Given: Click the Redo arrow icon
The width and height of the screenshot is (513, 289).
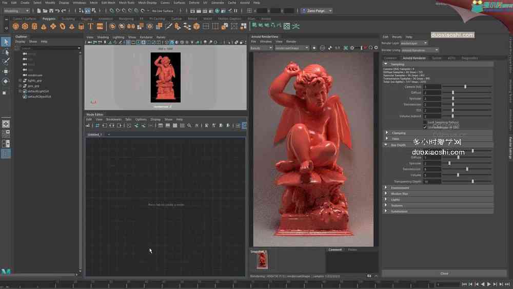Looking at the screenshot, I should coord(64,11).
